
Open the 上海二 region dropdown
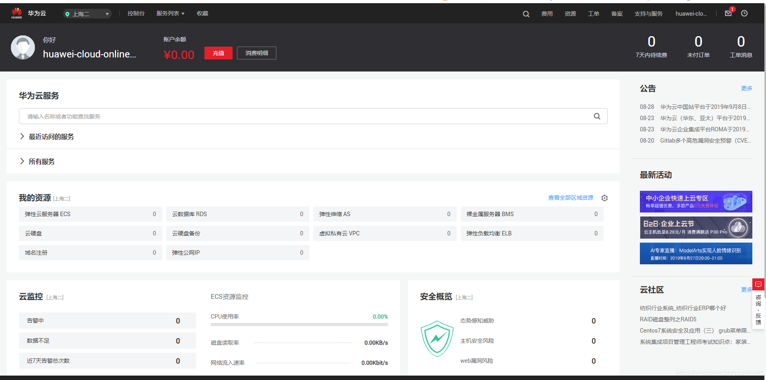(x=87, y=14)
